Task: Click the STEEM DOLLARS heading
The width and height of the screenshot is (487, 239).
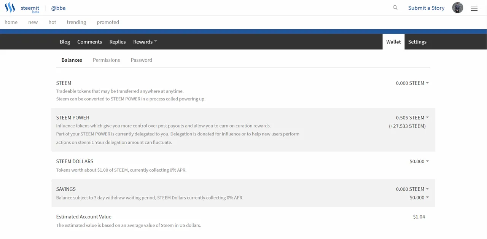Action: pyautogui.click(x=75, y=161)
